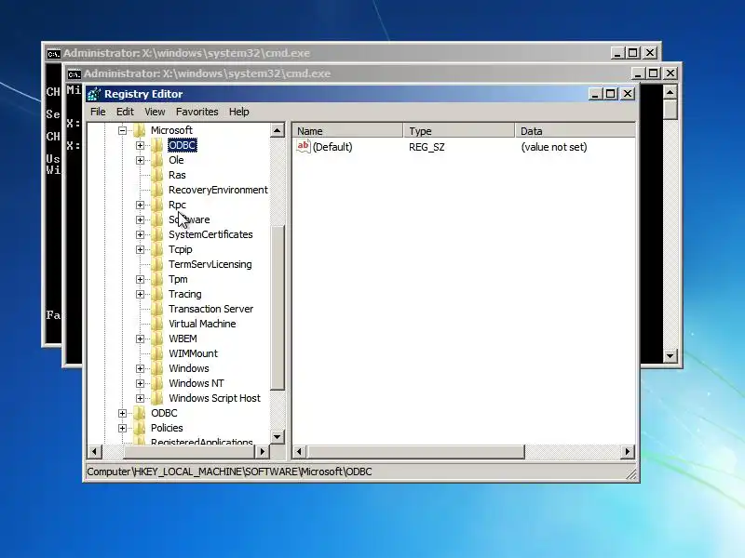
Task: Expand the Tcpip key
Action: point(141,249)
